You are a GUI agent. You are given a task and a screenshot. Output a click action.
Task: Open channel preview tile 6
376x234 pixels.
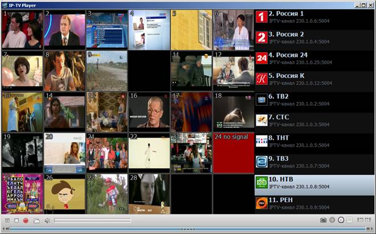click(234, 30)
